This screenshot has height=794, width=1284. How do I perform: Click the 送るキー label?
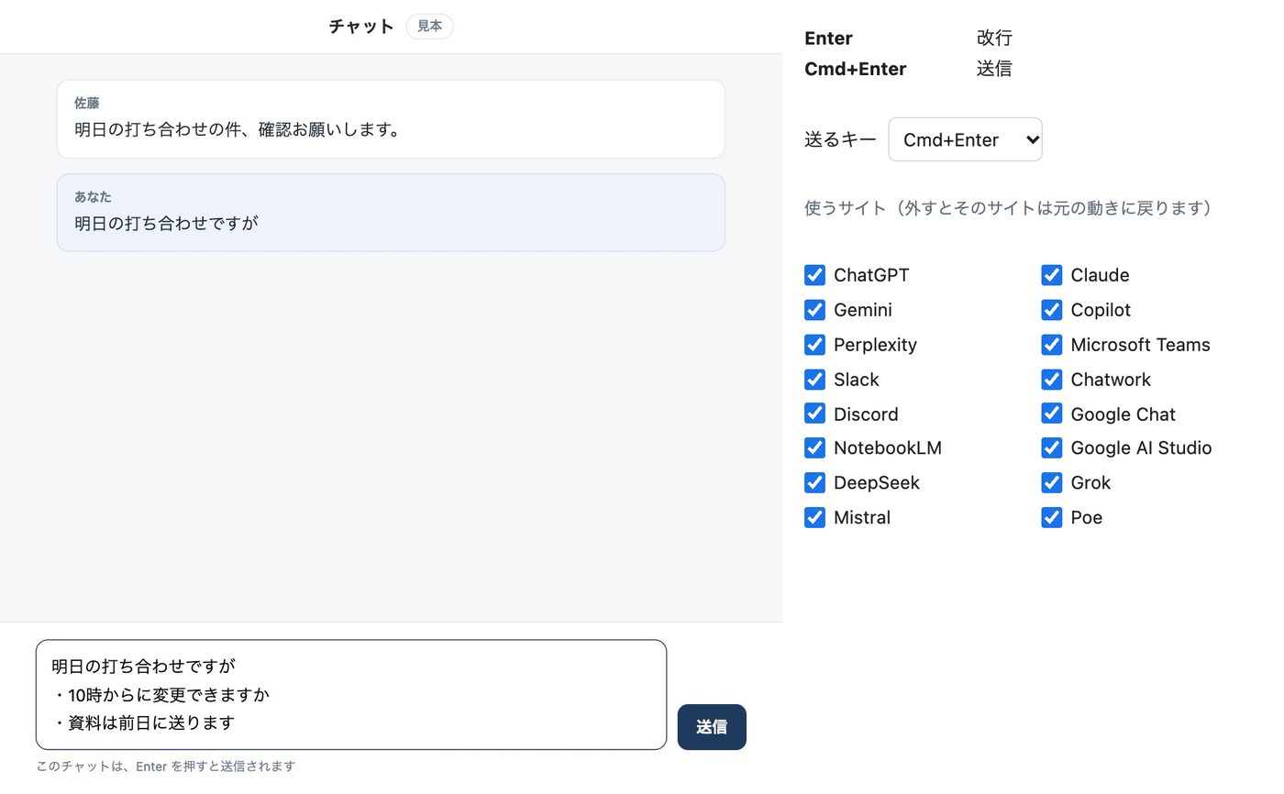[840, 139]
